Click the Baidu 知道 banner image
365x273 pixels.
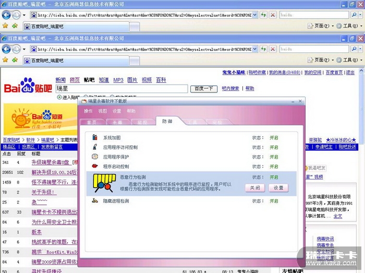pyautogui.click(x=41, y=119)
